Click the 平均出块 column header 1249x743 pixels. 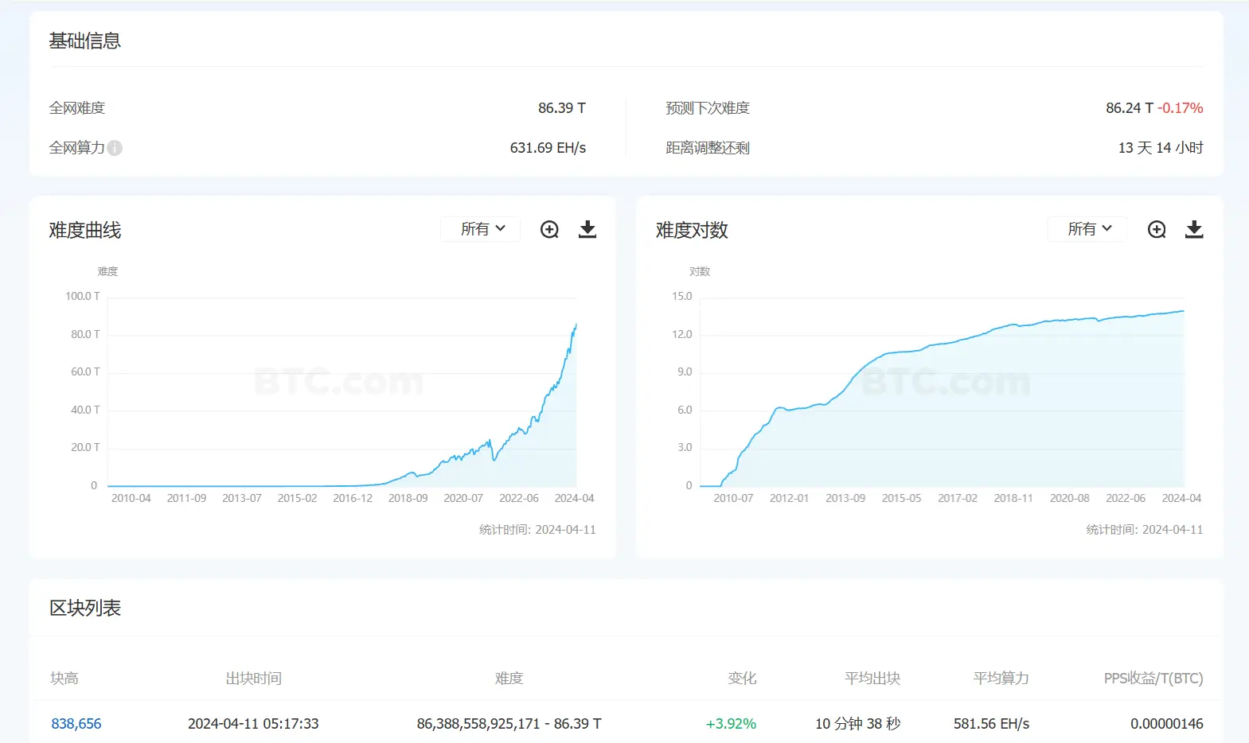872,679
